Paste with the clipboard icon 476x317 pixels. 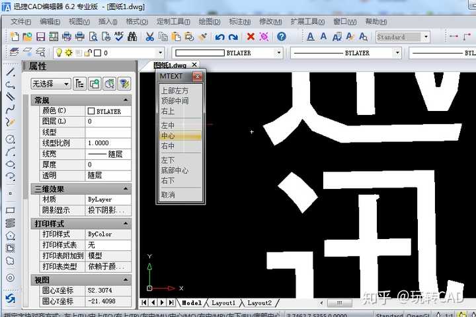click(176, 37)
